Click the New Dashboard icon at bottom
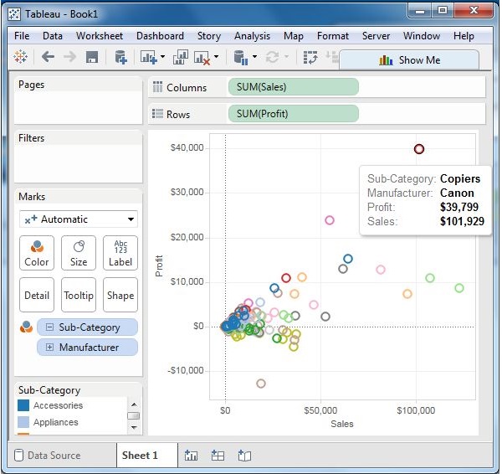502x474 pixels. point(218,456)
